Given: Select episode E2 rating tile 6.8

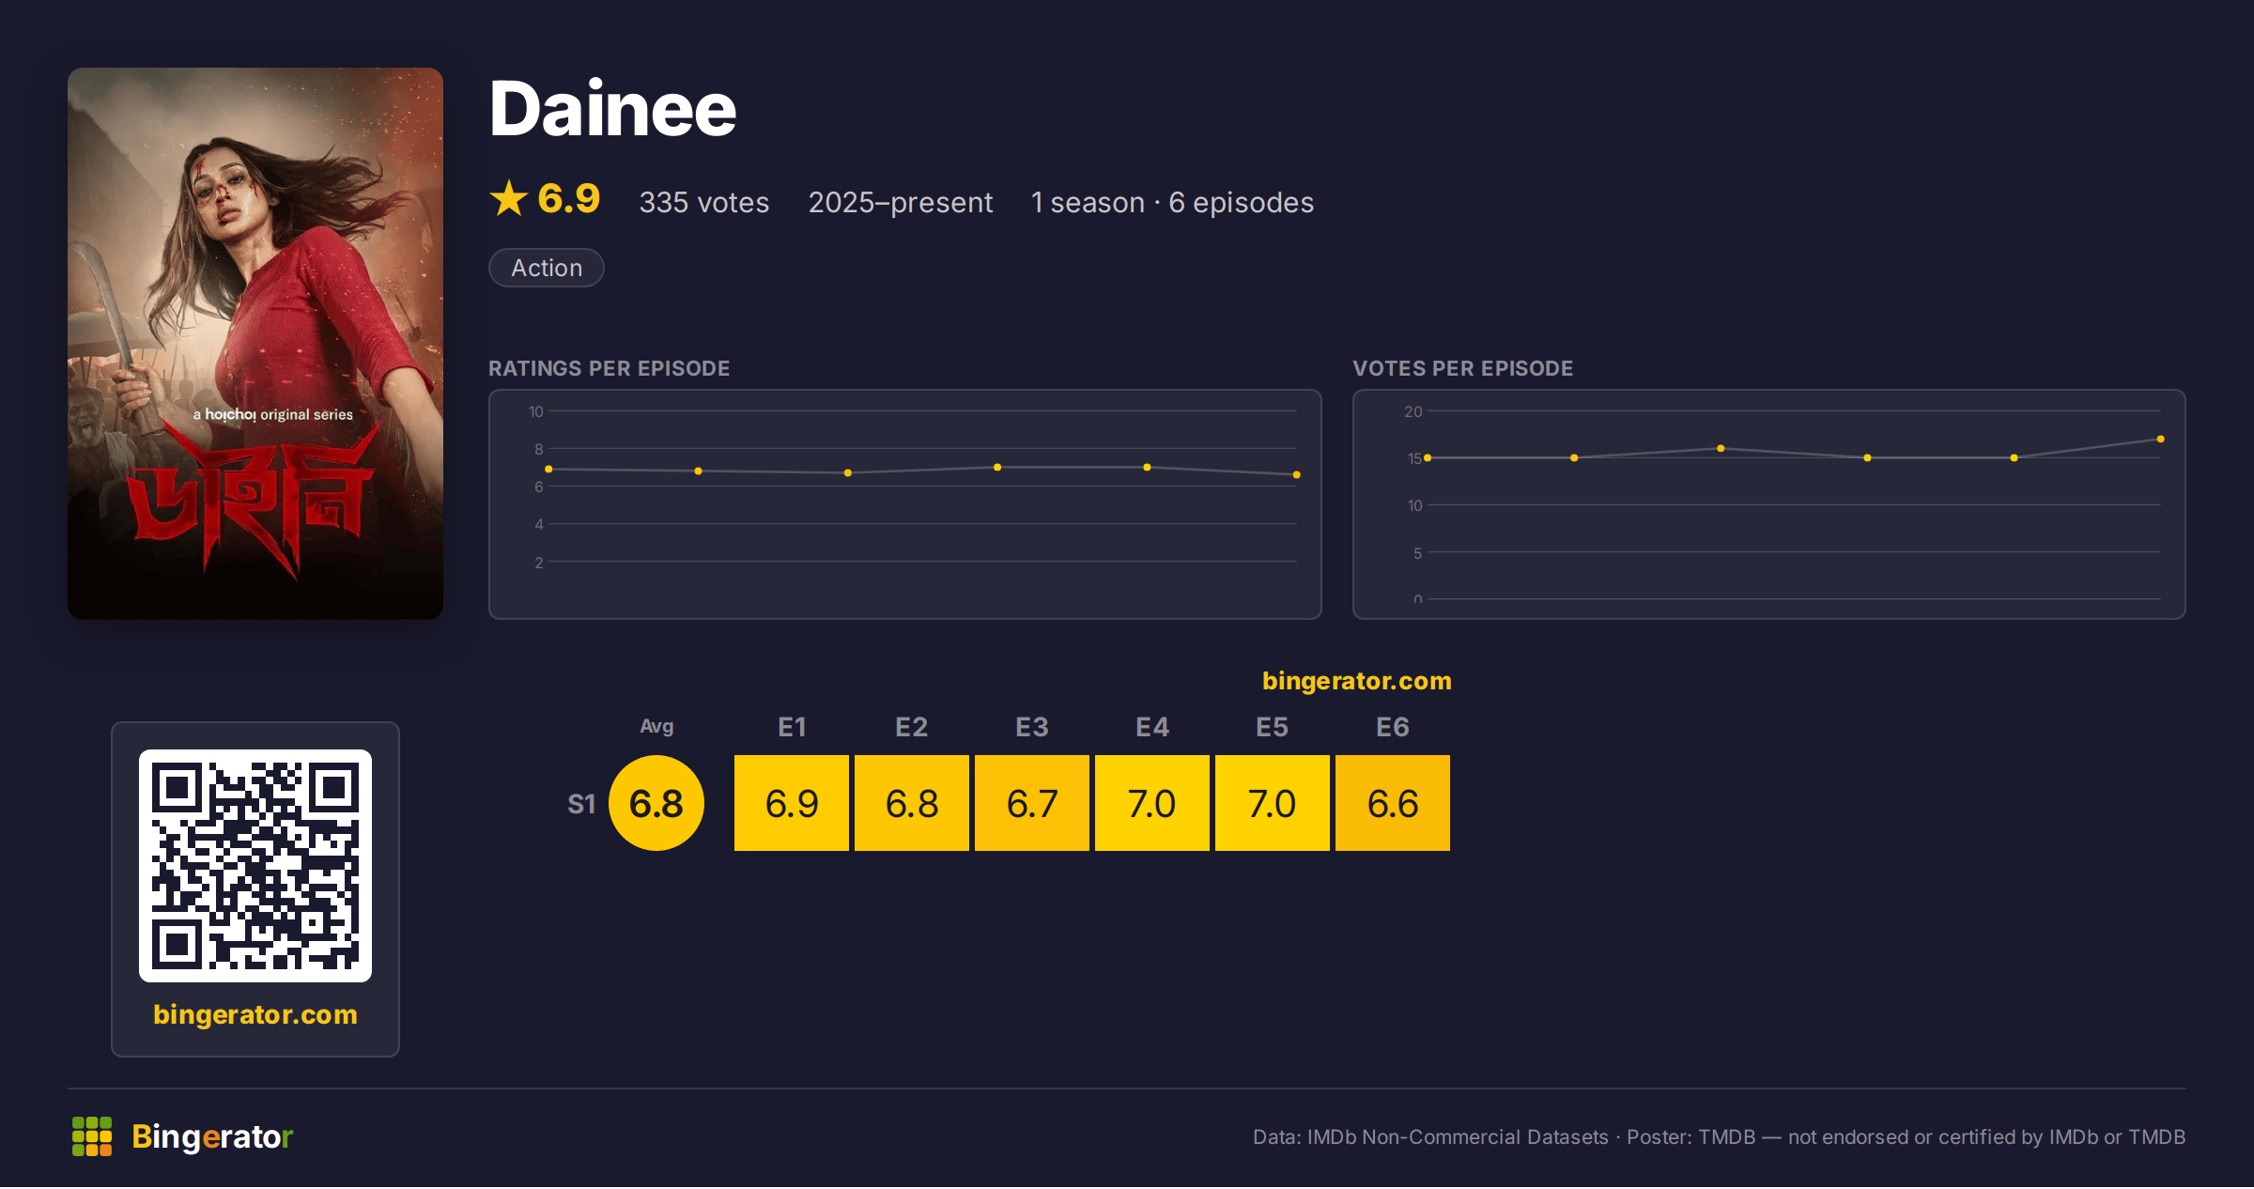Looking at the screenshot, I should (x=912, y=803).
